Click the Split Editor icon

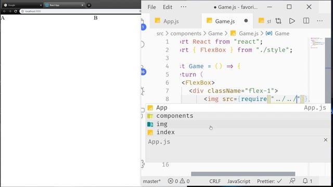tap(306, 21)
